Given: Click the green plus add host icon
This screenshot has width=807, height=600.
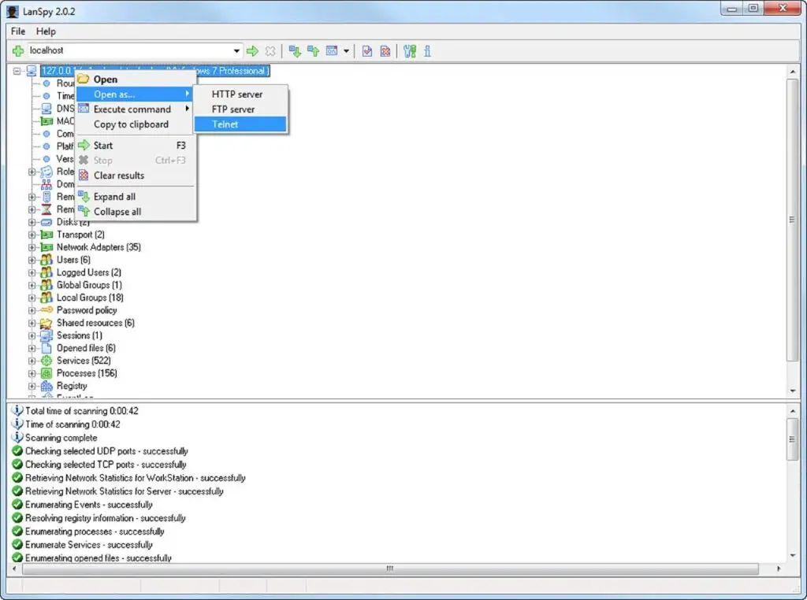Looking at the screenshot, I should pyautogui.click(x=18, y=51).
